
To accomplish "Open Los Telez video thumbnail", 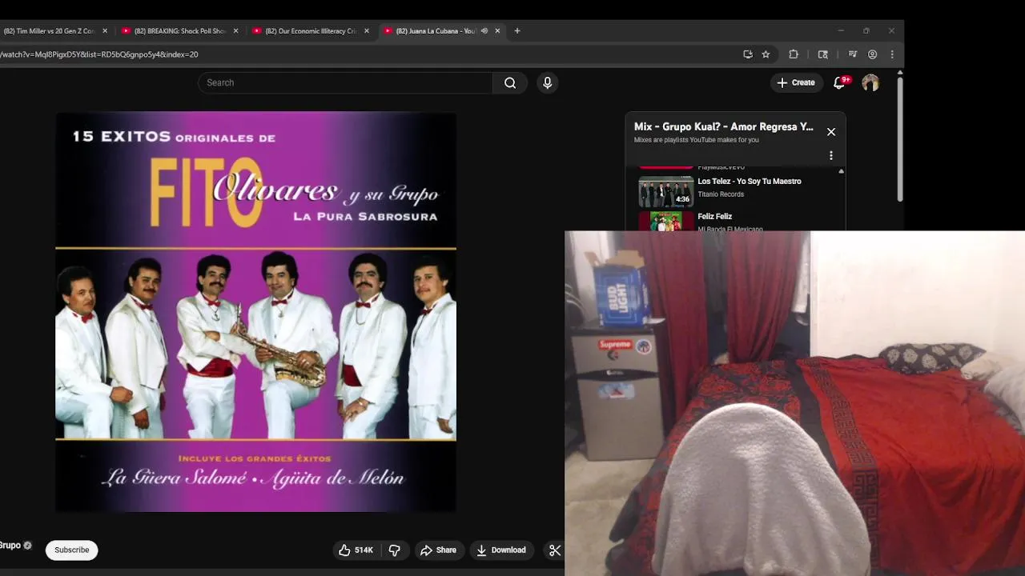I will [x=665, y=191].
